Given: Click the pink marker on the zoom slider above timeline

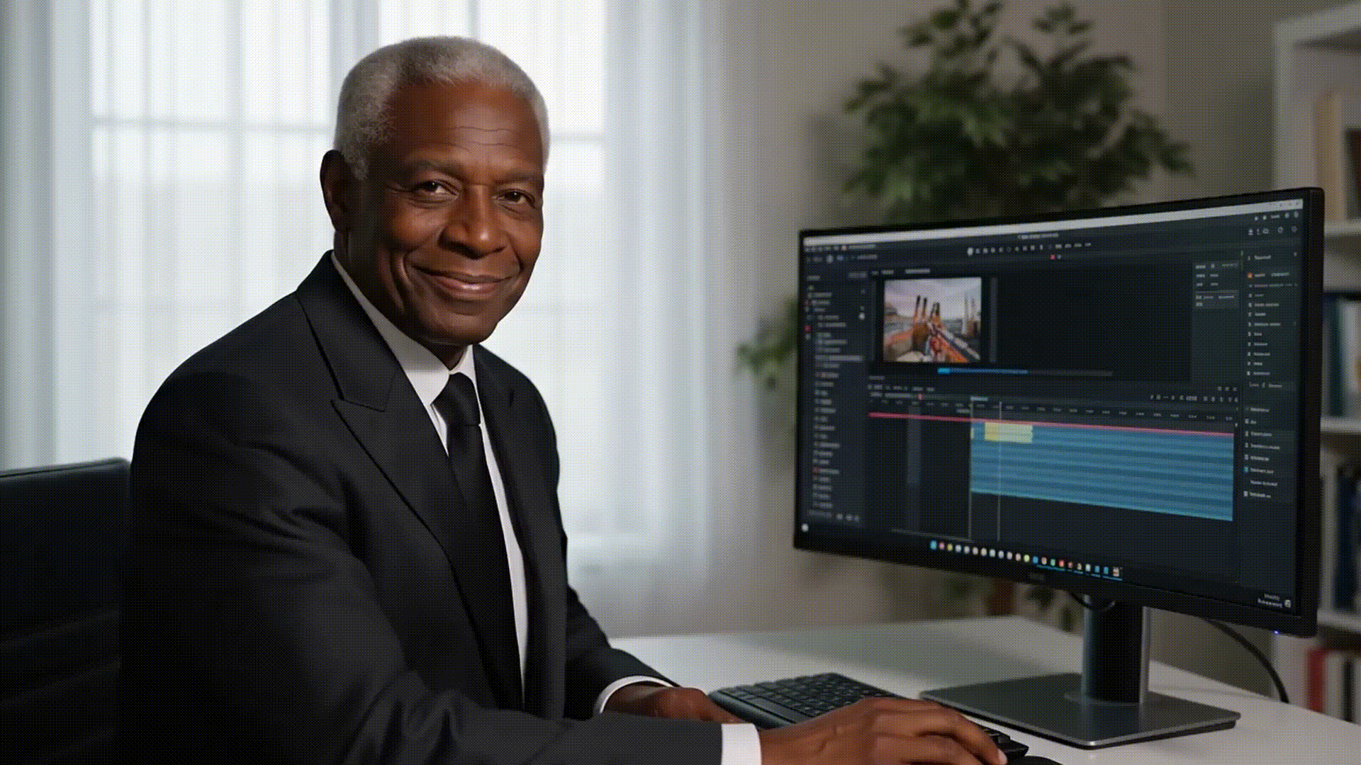Looking at the screenshot, I should point(920,397).
